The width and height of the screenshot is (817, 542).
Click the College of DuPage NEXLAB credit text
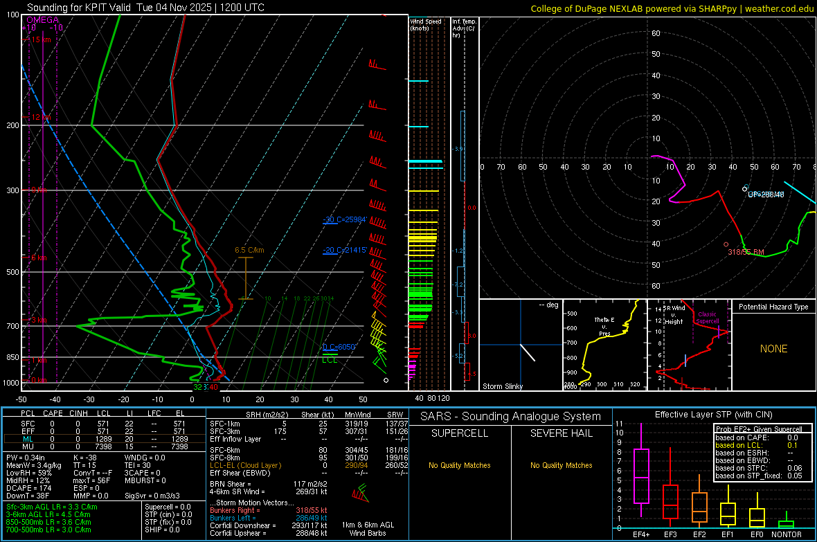click(672, 8)
